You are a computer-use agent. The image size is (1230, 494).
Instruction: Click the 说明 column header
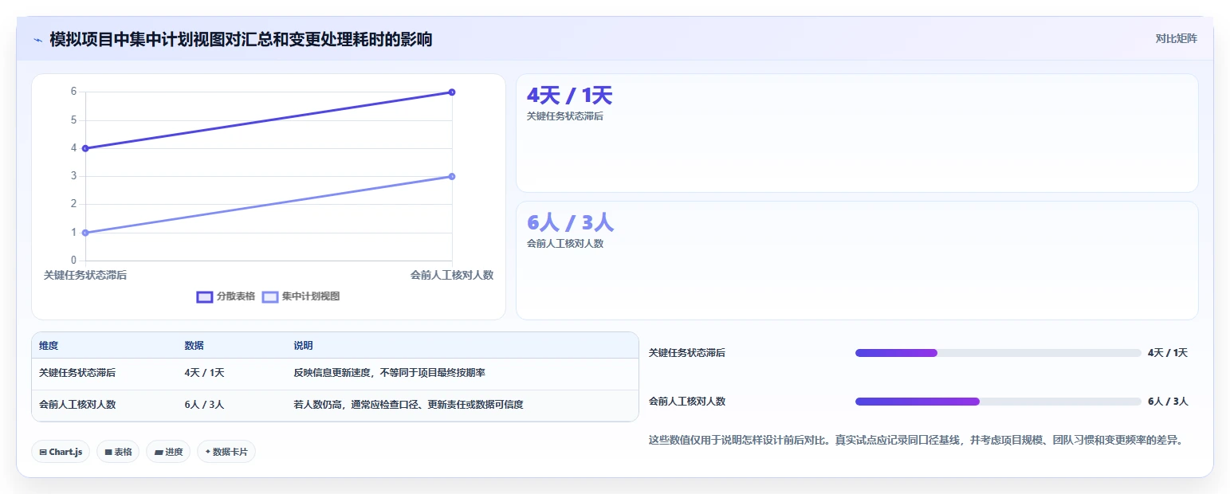pyautogui.click(x=303, y=346)
